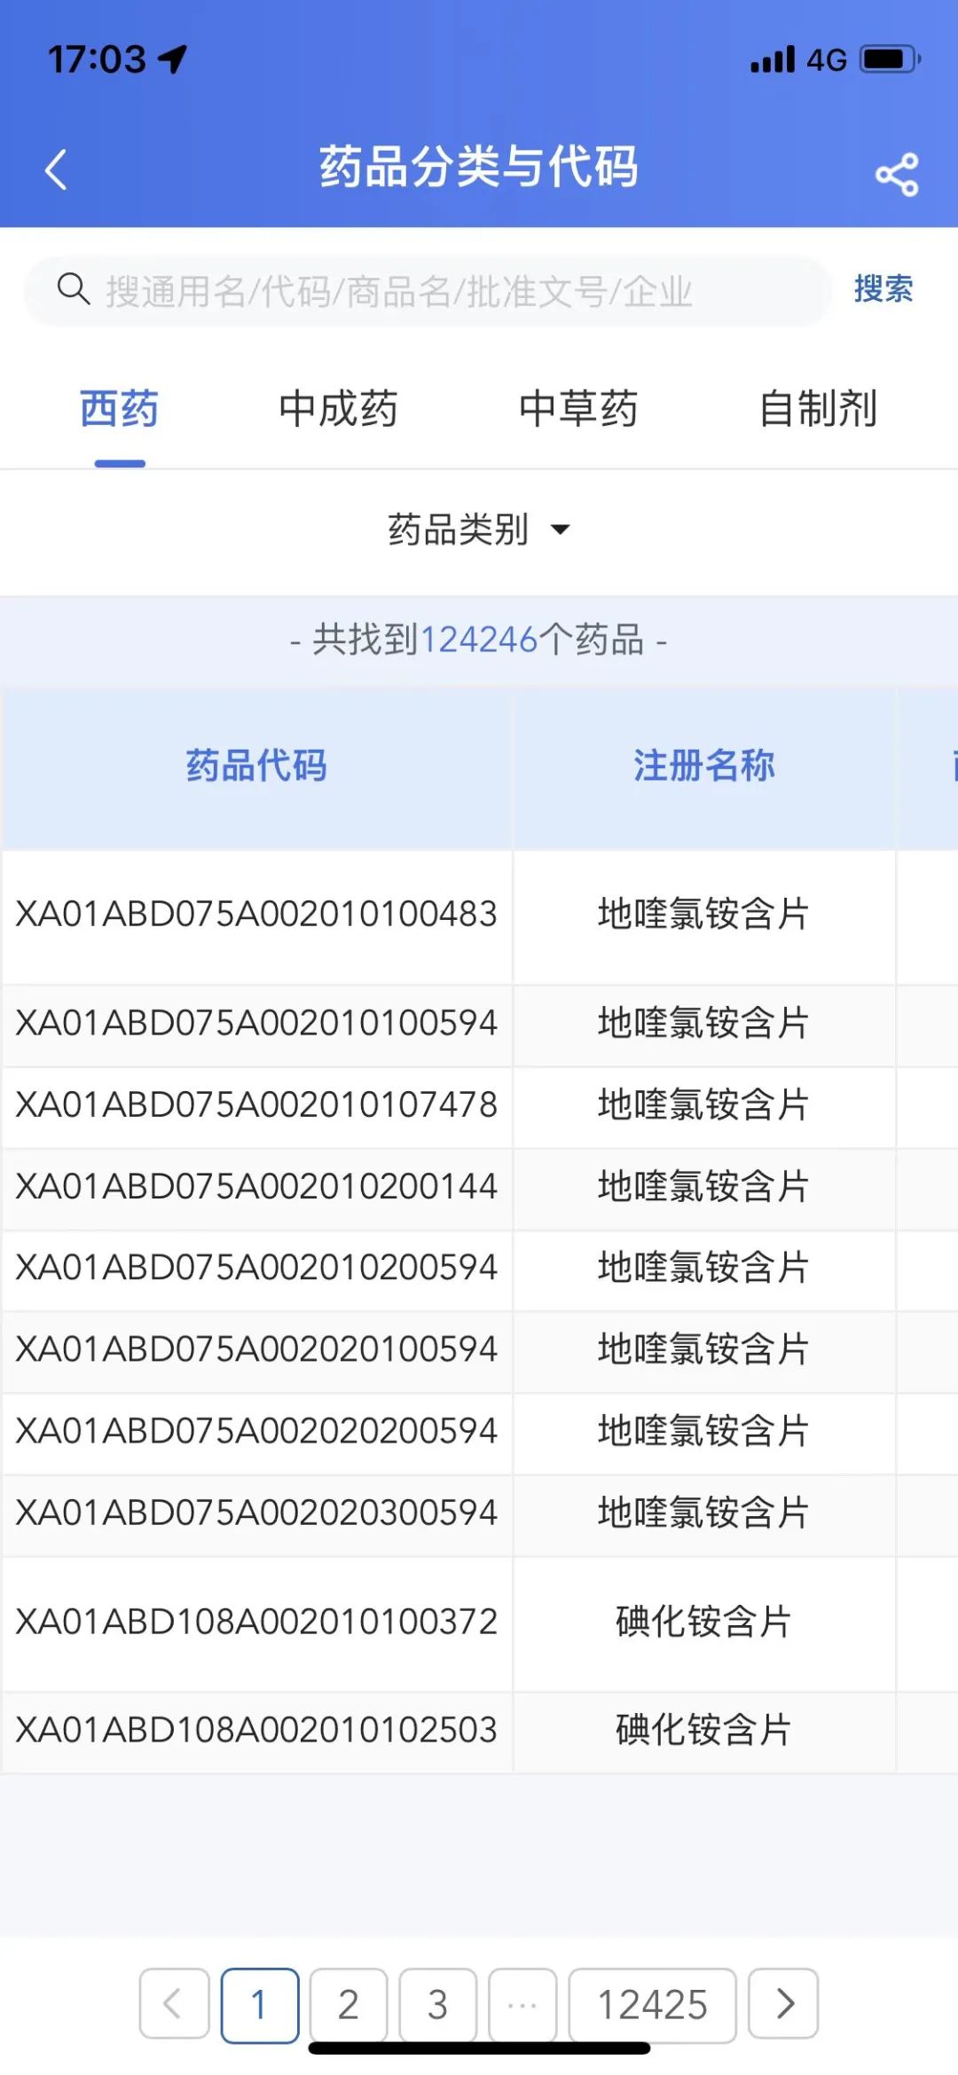Go to next page arrow

tap(783, 2004)
